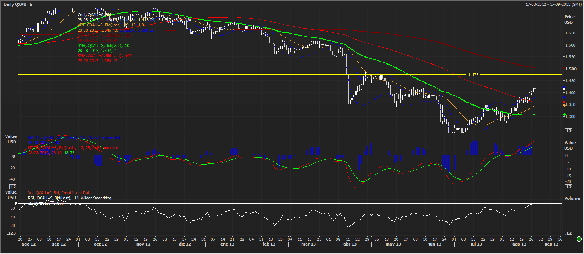Click the green status circle in bottom corner
Screen dimensions: 584x254
coord(579,239)
